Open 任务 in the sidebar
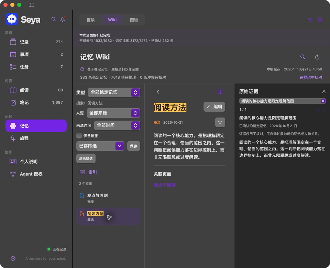This screenshot has width=330, height=268. pyautogui.click(x=36, y=67)
